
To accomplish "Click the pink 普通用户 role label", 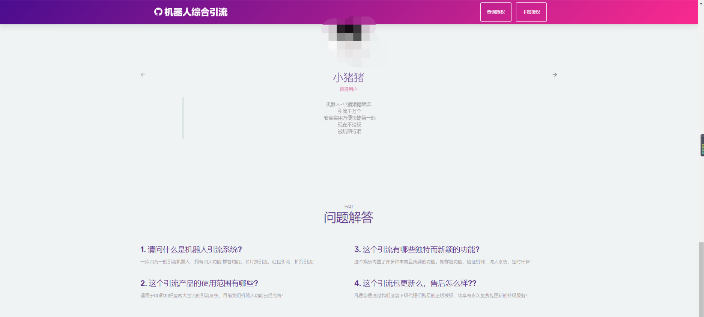I will click(x=349, y=89).
